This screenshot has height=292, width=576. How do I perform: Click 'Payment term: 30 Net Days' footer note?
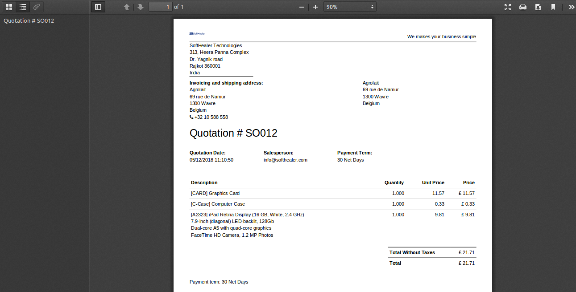tap(219, 282)
